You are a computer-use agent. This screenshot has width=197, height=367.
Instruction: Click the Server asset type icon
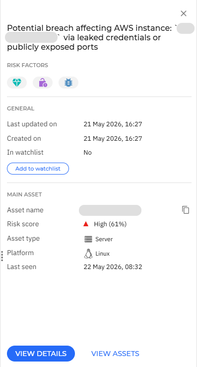(88, 239)
